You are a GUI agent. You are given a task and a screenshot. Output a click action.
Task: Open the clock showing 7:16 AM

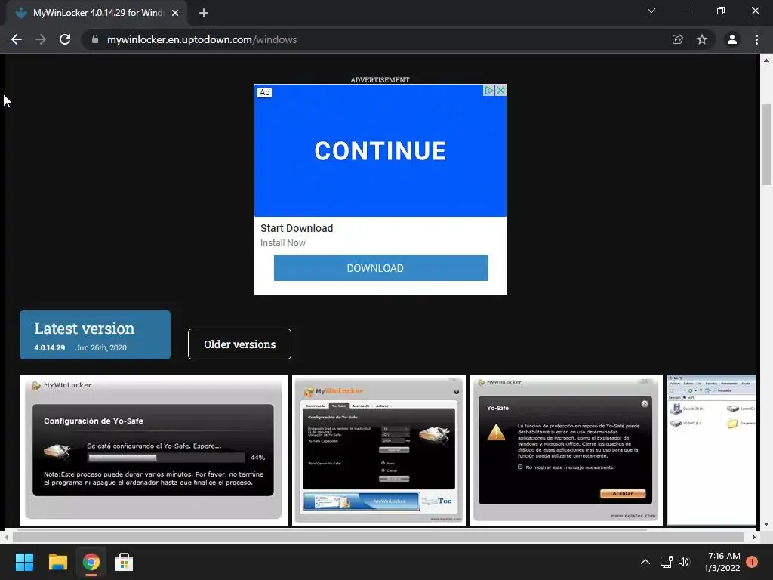tap(722, 562)
